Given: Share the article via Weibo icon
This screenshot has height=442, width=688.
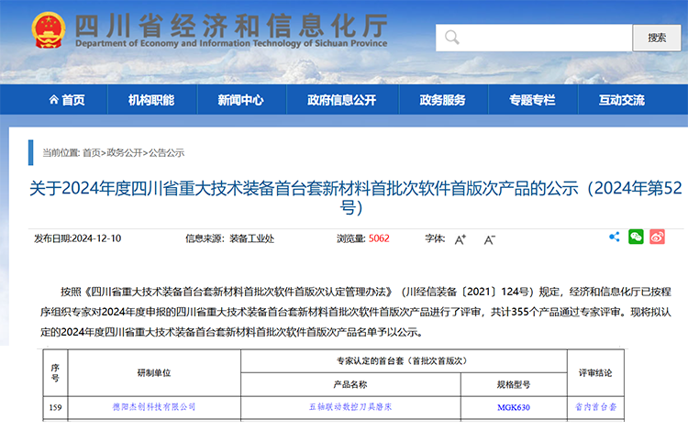Looking at the screenshot, I should coord(657,238).
